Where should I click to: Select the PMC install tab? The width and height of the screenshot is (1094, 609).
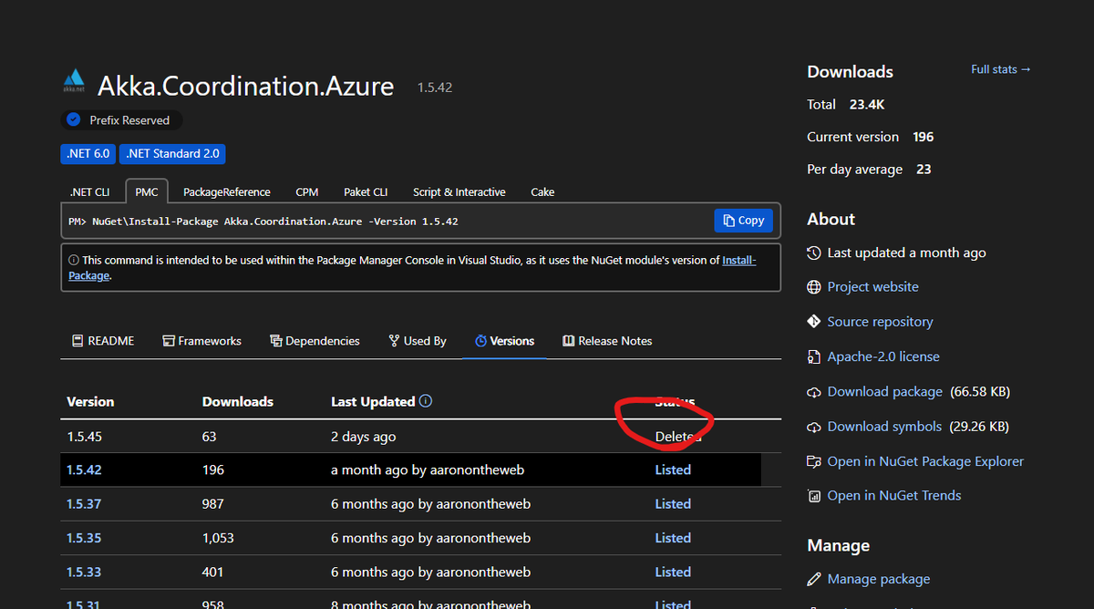point(147,191)
